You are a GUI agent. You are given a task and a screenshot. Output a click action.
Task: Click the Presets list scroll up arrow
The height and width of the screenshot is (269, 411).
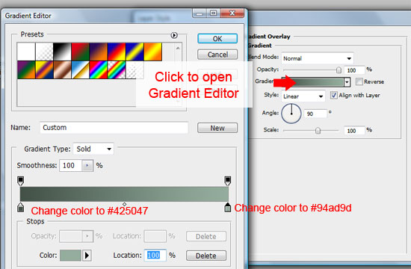coord(178,48)
